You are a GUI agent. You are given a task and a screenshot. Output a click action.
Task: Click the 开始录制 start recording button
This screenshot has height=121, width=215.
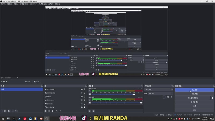[x=195, y=94]
